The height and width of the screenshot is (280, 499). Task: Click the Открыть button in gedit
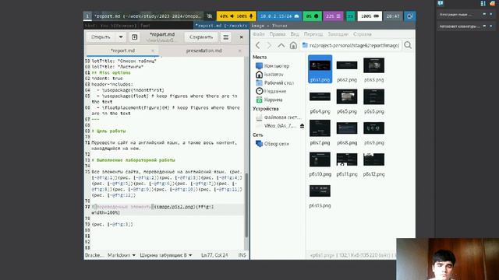[101, 37]
